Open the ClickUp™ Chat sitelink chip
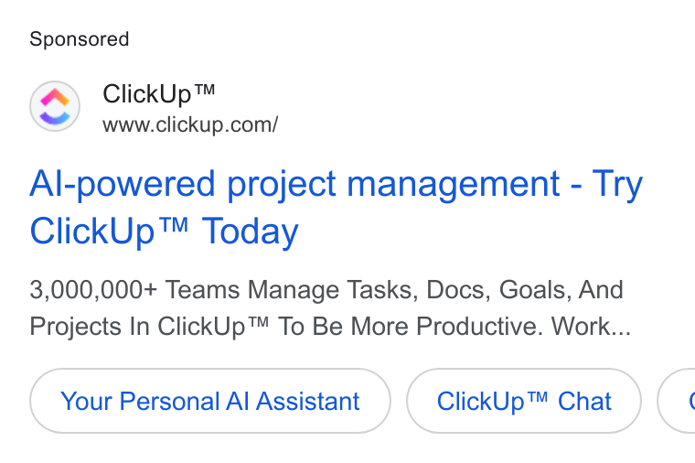 click(x=524, y=401)
